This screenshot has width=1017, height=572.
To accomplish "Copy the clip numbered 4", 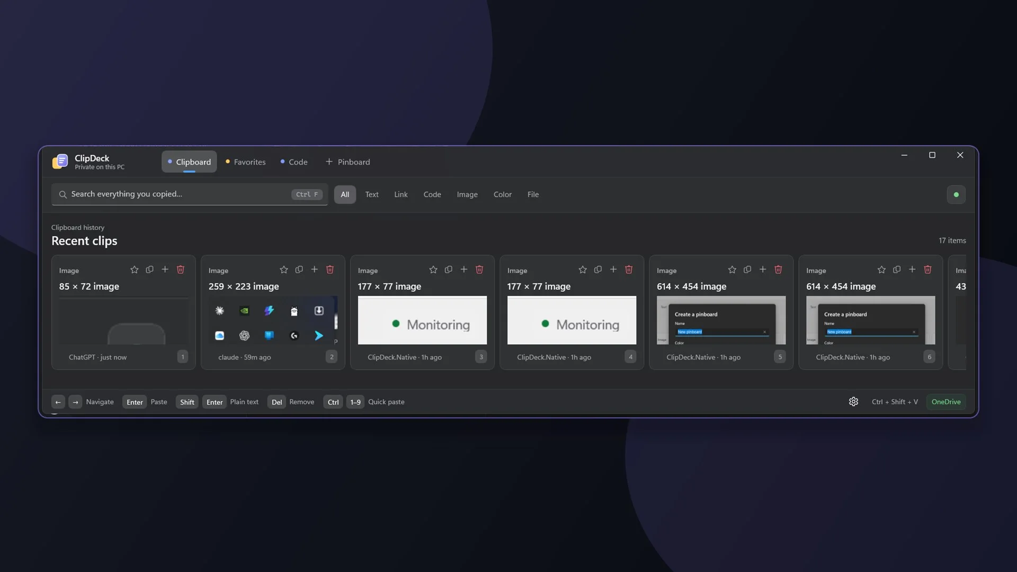I will click(x=597, y=270).
